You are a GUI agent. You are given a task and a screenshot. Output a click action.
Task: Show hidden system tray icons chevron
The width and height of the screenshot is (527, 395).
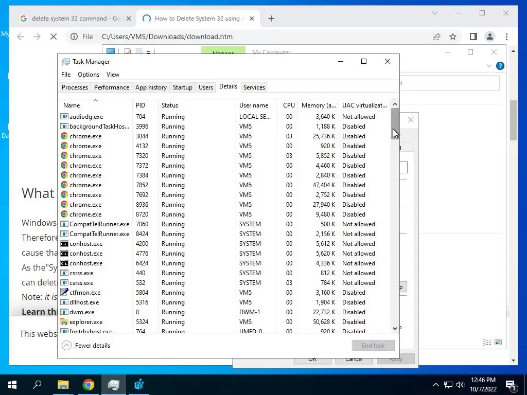435,385
